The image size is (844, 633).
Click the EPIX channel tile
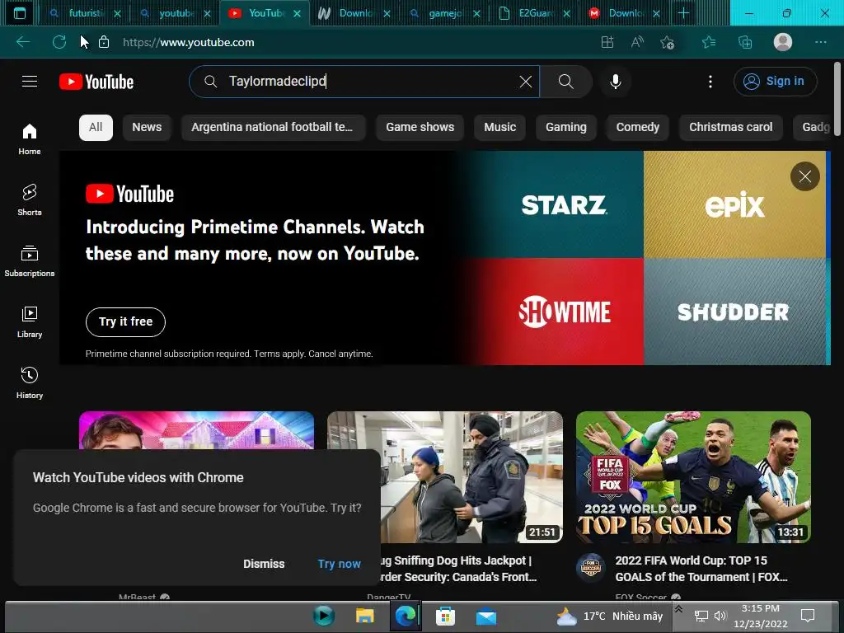click(734, 204)
